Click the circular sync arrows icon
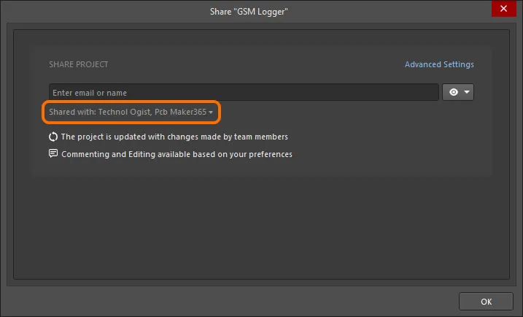The image size is (523, 317). point(53,137)
